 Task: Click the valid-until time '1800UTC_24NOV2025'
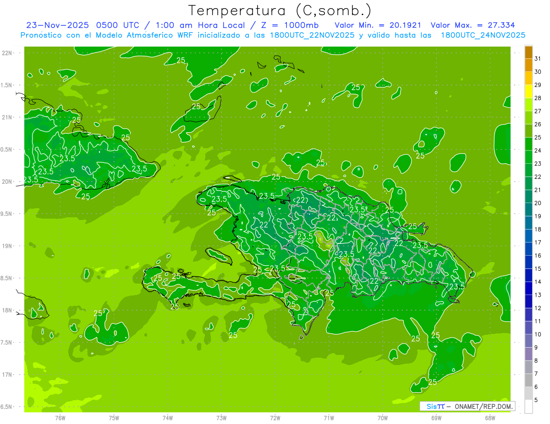pyautogui.click(x=483, y=35)
